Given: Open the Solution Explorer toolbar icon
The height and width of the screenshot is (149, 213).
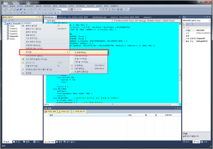Looking at the screenshot, I should [x=103, y=9].
